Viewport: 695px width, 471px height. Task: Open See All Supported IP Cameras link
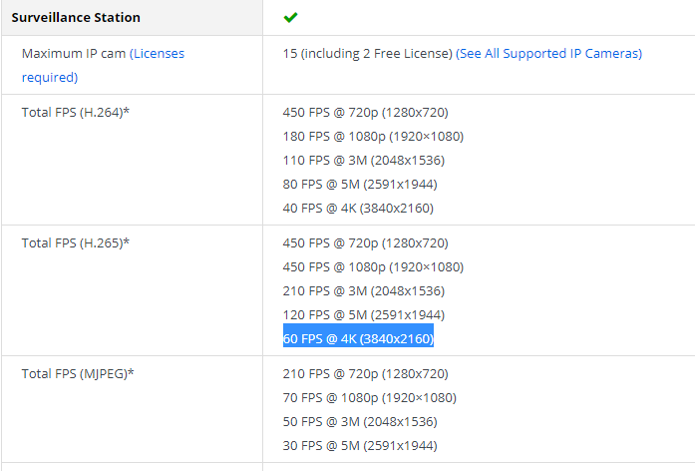[548, 54]
